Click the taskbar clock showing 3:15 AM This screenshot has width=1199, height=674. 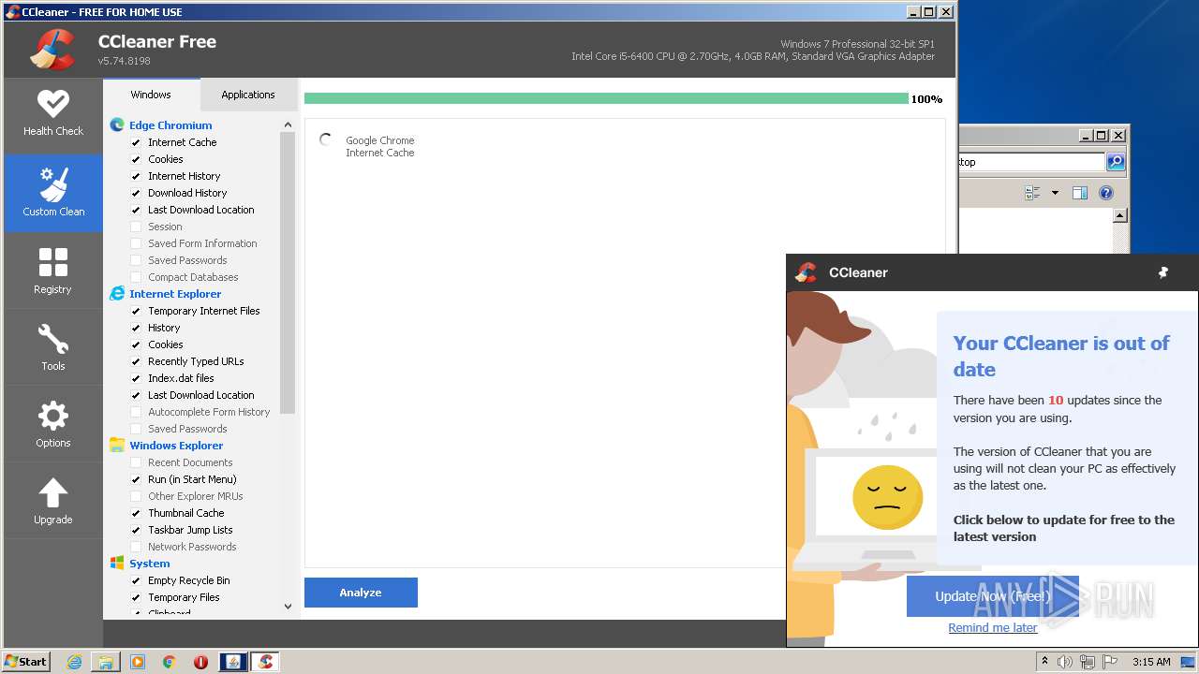point(1151,662)
